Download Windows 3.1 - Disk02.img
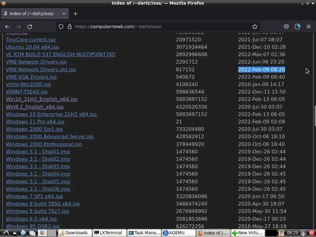Viewport: 316px width, 237px height. (38, 159)
